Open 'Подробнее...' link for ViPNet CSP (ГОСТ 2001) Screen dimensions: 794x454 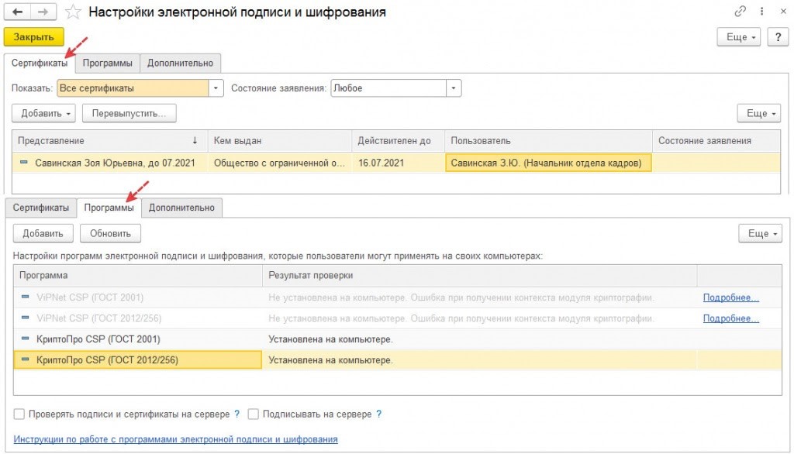pyautogui.click(x=730, y=298)
